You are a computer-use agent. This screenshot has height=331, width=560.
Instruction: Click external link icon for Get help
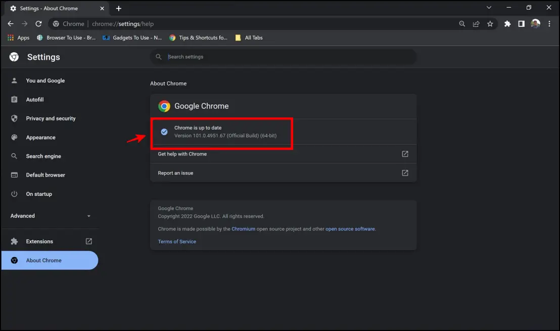tap(405, 154)
